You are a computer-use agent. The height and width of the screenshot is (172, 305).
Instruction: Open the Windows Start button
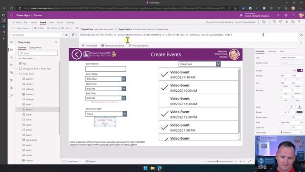tap(145, 168)
